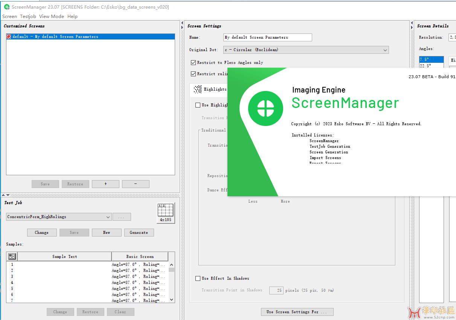Click Restore button below the Customized Screens list
The width and height of the screenshot is (456, 320).
point(75,184)
